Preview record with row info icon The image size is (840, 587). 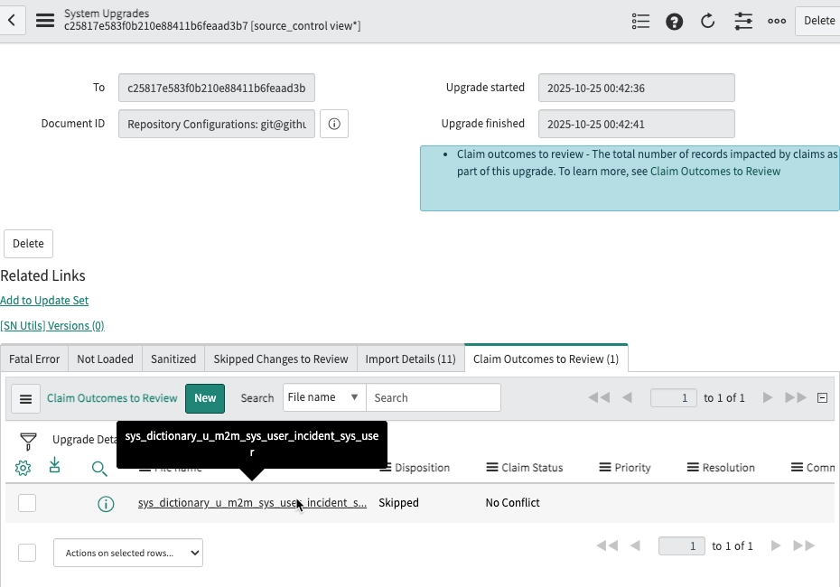(x=106, y=504)
